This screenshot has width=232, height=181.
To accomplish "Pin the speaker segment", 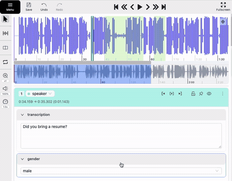I will coord(201,94).
